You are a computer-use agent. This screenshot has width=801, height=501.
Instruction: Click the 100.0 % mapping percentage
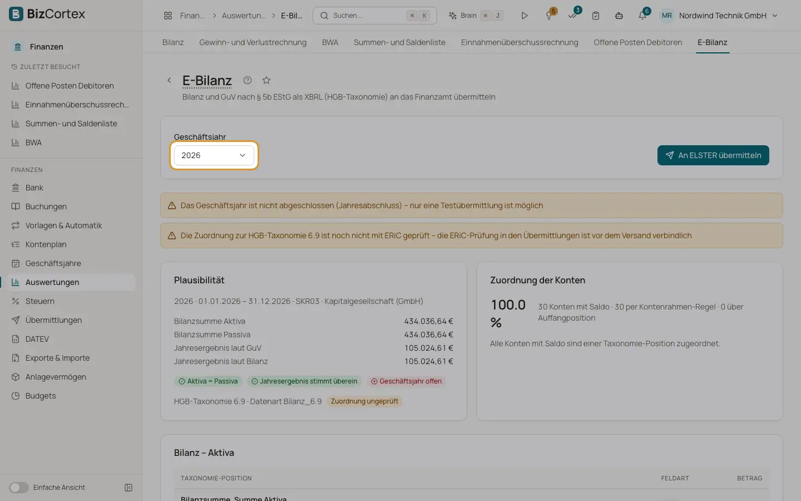[508, 313]
